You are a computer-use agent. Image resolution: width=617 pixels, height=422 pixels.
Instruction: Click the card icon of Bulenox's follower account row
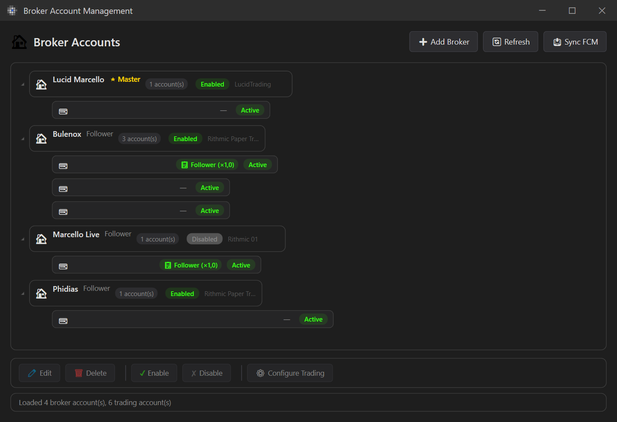[x=63, y=166]
